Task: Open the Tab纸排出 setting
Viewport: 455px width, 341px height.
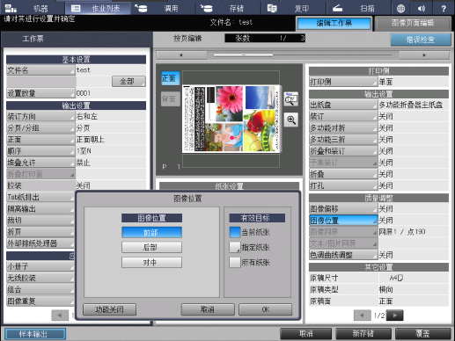Action: [40, 197]
